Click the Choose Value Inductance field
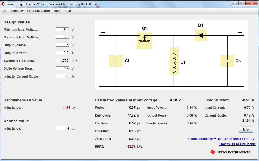Viewport: 259px width, 161px height. point(62,128)
